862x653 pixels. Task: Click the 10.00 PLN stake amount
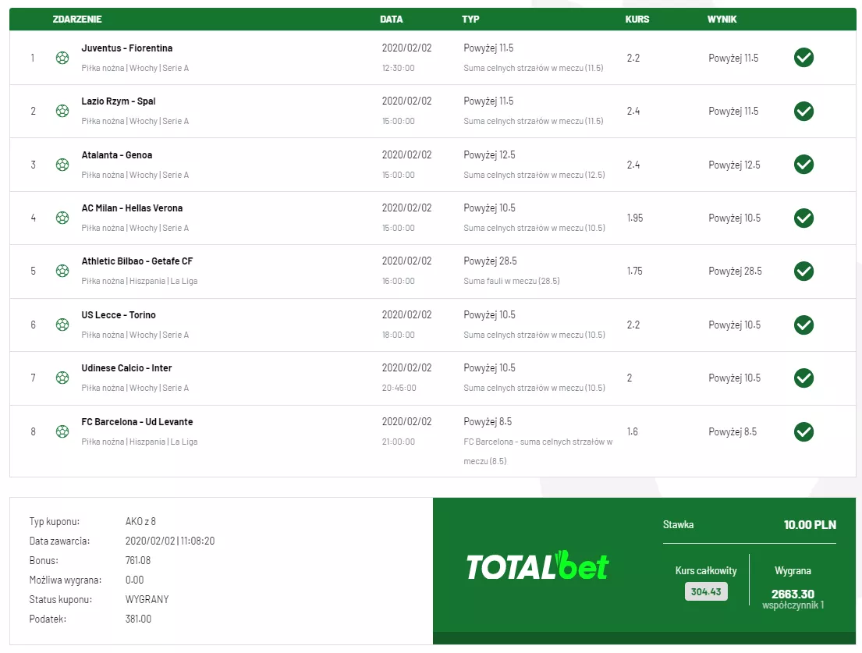point(810,525)
